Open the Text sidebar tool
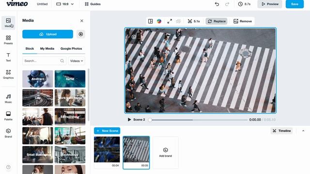The width and height of the screenshot is (310, 174). pos(8,57)
